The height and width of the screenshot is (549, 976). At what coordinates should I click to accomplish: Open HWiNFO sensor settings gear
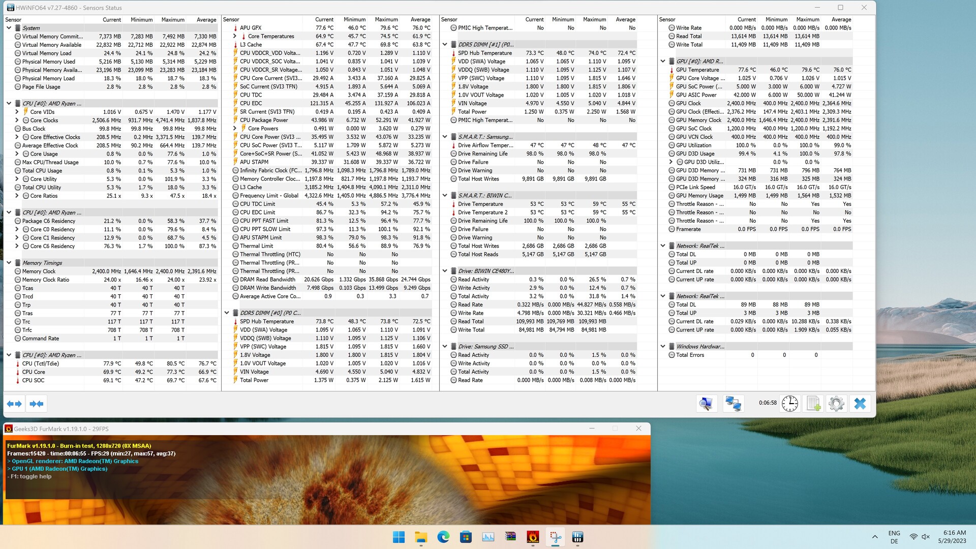[836, 404]
